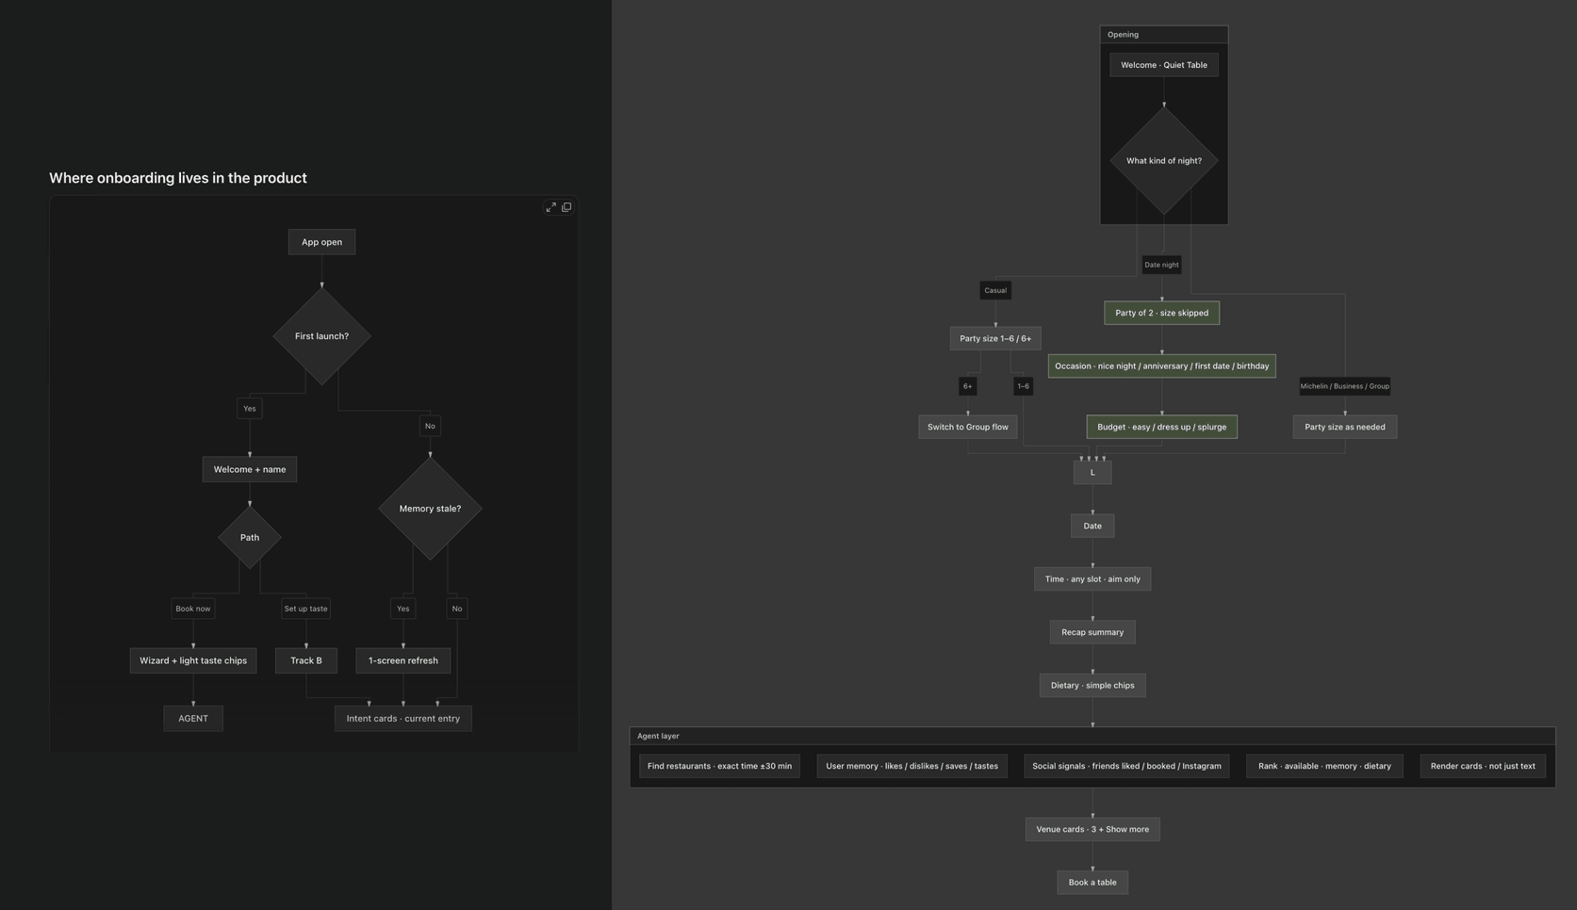Click the Switch to Group flow node
This screenshot has width=1577, height=910.
point(968,427)
